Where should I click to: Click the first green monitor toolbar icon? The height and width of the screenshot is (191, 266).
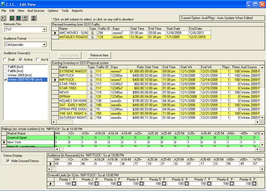[x=12, y=18]
